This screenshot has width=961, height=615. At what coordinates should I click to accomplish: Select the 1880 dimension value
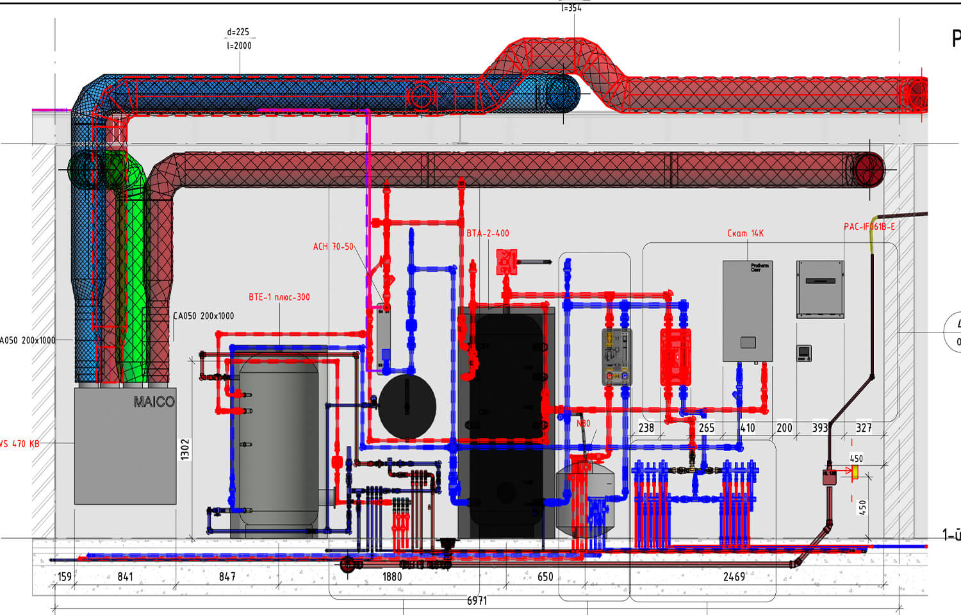tap(392, 577)
